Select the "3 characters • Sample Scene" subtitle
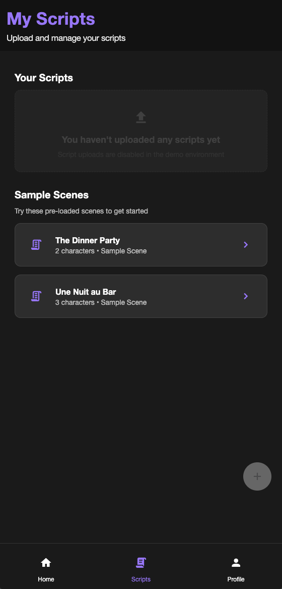282x589 pixels. pos(101,302)
